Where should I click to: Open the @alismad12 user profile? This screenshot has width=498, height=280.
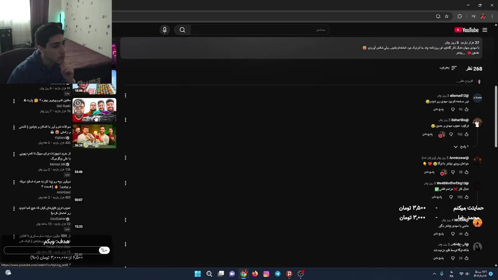coord(459,96)
